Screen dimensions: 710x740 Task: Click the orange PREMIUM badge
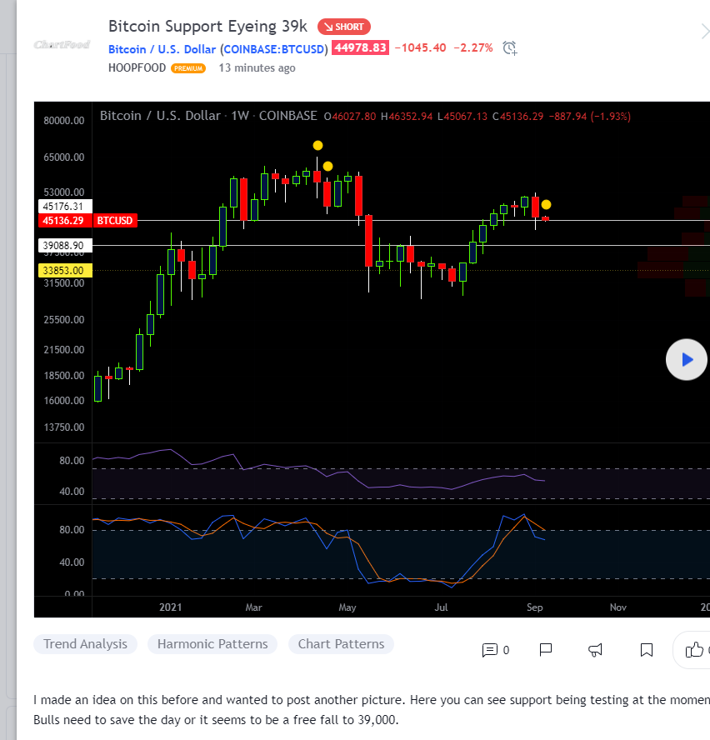pos(188,68)
